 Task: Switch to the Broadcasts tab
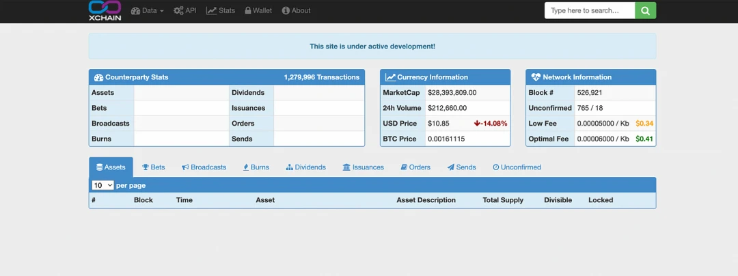[x=204, y=167]
